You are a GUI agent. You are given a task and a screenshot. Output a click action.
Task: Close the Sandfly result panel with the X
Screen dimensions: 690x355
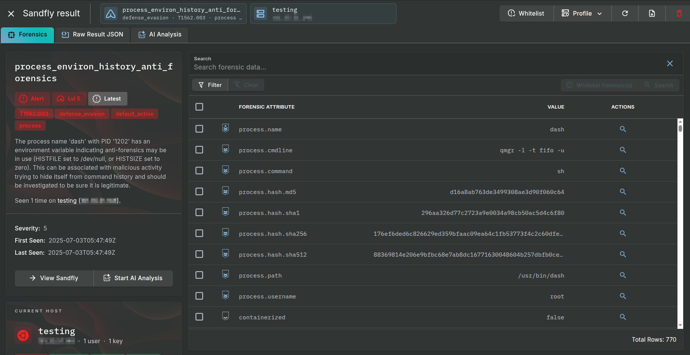coord(11,14)
